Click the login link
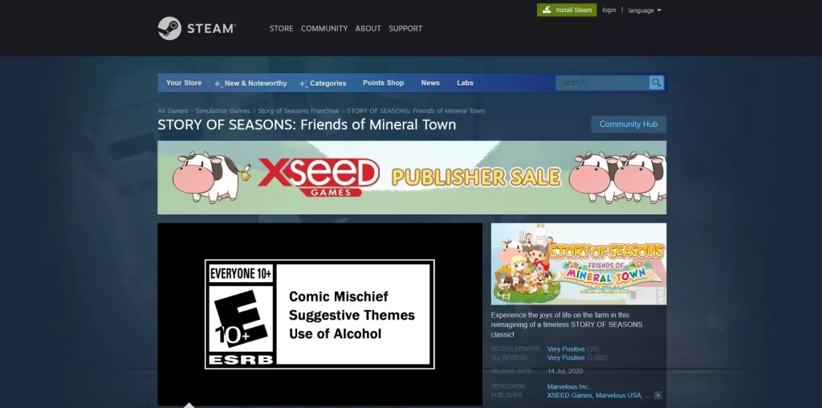 [x=609, y=10]
